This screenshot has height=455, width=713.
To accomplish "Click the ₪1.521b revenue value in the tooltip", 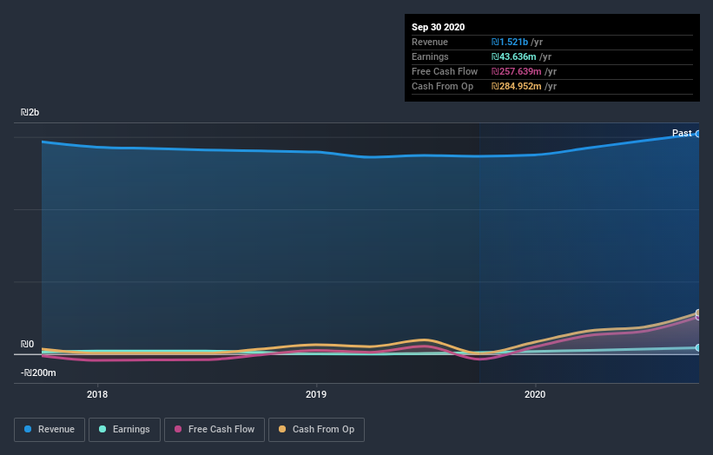I will click(x=509, y=42).
